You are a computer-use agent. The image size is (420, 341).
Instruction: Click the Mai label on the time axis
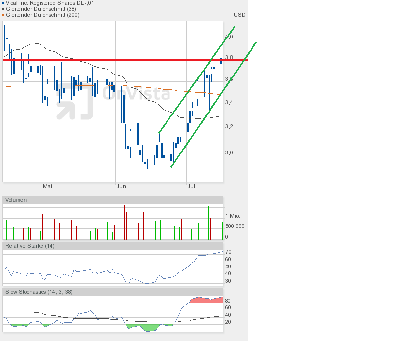47,186
